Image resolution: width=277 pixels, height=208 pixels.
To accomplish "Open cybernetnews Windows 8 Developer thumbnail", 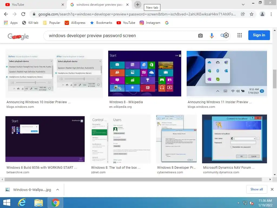I will pyautogui.click(x=176, y=139).
